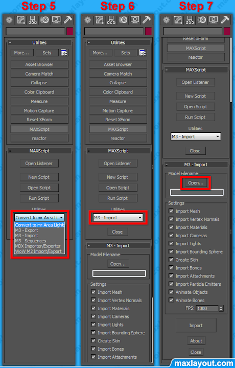The height and width of the screenshot is (368, 235).
Task: Open Modify tab in Step 6 panel
Action: [x=100, y=20]
